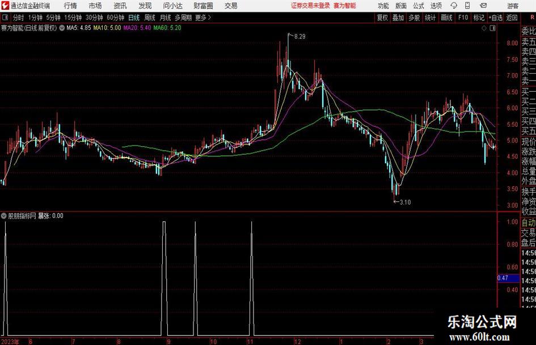Click the MA60: 5.20 indicator value
The height and width of the screenshot is (345, 536).
coord(167,28)
